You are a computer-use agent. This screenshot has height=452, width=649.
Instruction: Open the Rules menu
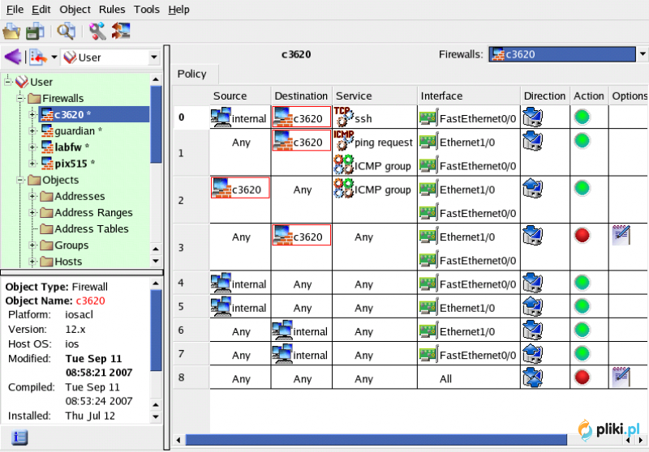(112, 9)
